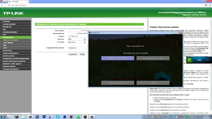This screenshot has height=119, width=212.
Task: Click the Сохранить button
Action: [x=73, y=54]
